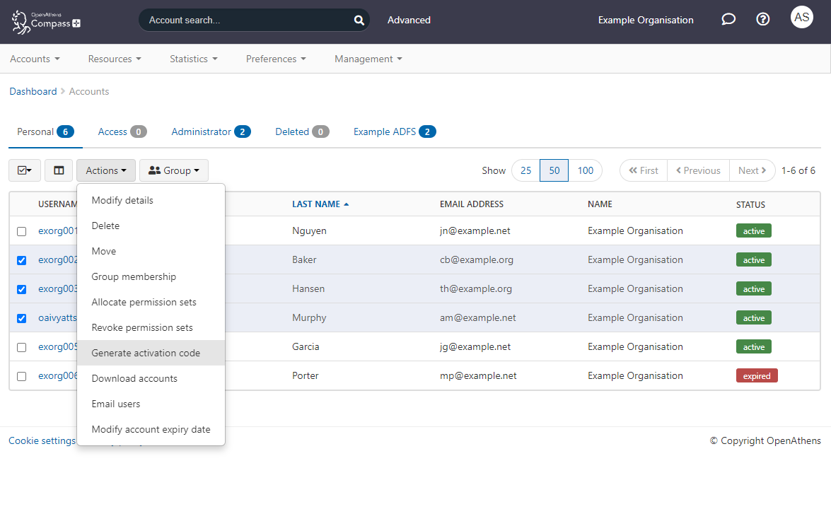The width and height of the screenshot is (831, 526).
Task: Switch to the Administrator tab
Action: point(204,131)
